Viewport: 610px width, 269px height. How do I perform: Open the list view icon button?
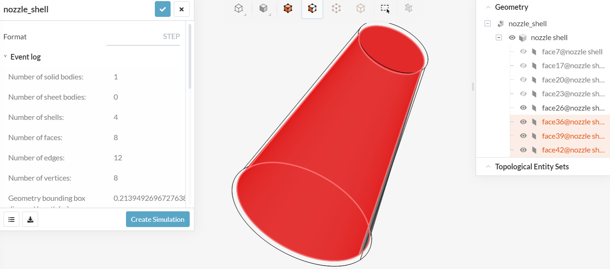(12, 219)
